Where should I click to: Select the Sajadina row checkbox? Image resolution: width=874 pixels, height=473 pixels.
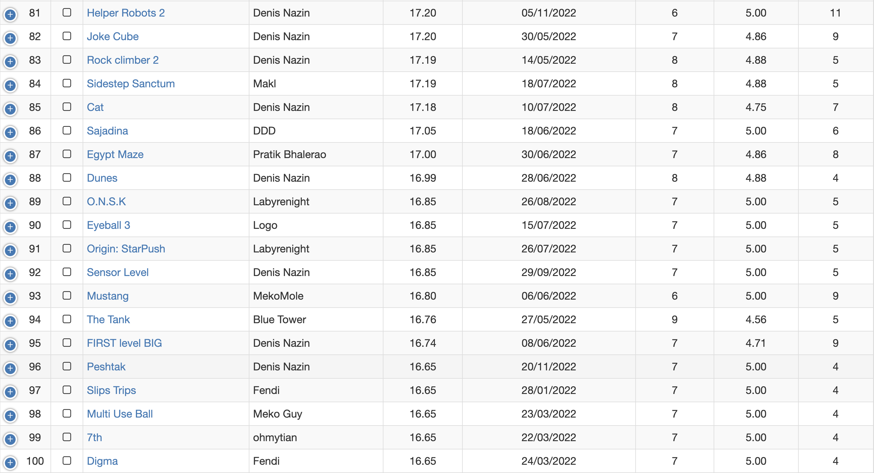(x=67, y=131)
